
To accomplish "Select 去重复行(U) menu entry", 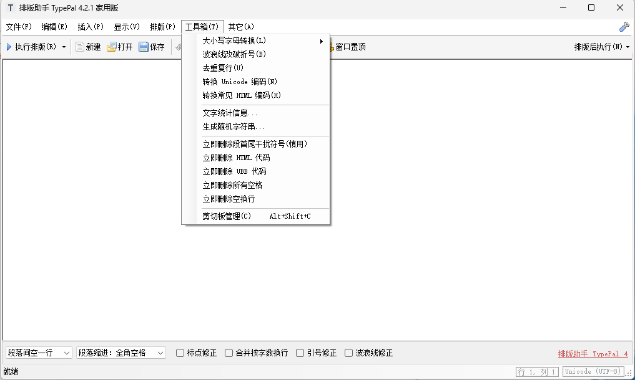I will coord(256,68).
